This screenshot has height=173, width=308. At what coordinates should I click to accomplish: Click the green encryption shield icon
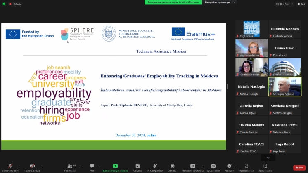click(4, 4)
